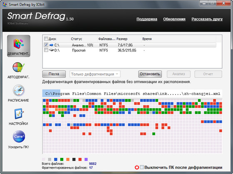
Task: Open the 'Только дефрагментация' mode dropdown
Action: [x=95, y=74]
